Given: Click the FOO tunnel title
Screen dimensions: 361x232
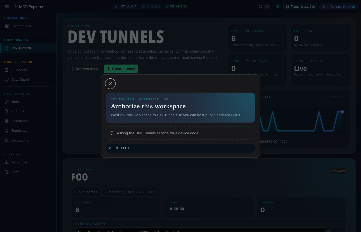Looking at the screenshot, I should pos(80,177).
